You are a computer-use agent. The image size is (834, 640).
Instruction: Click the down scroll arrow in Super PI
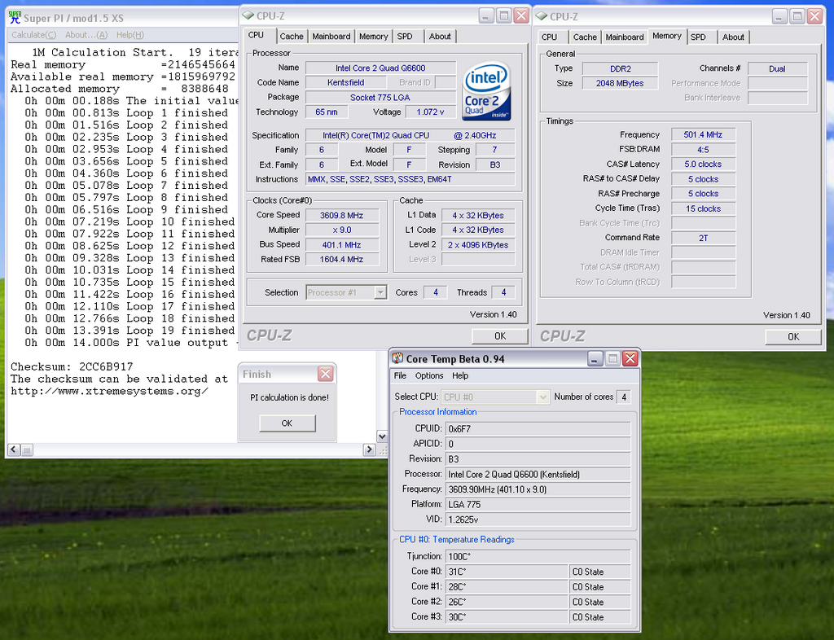tap(382, 436)
